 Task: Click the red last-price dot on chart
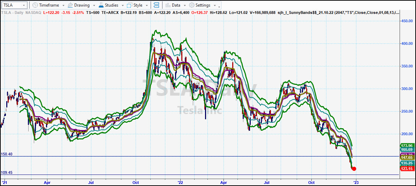point(354,169)
